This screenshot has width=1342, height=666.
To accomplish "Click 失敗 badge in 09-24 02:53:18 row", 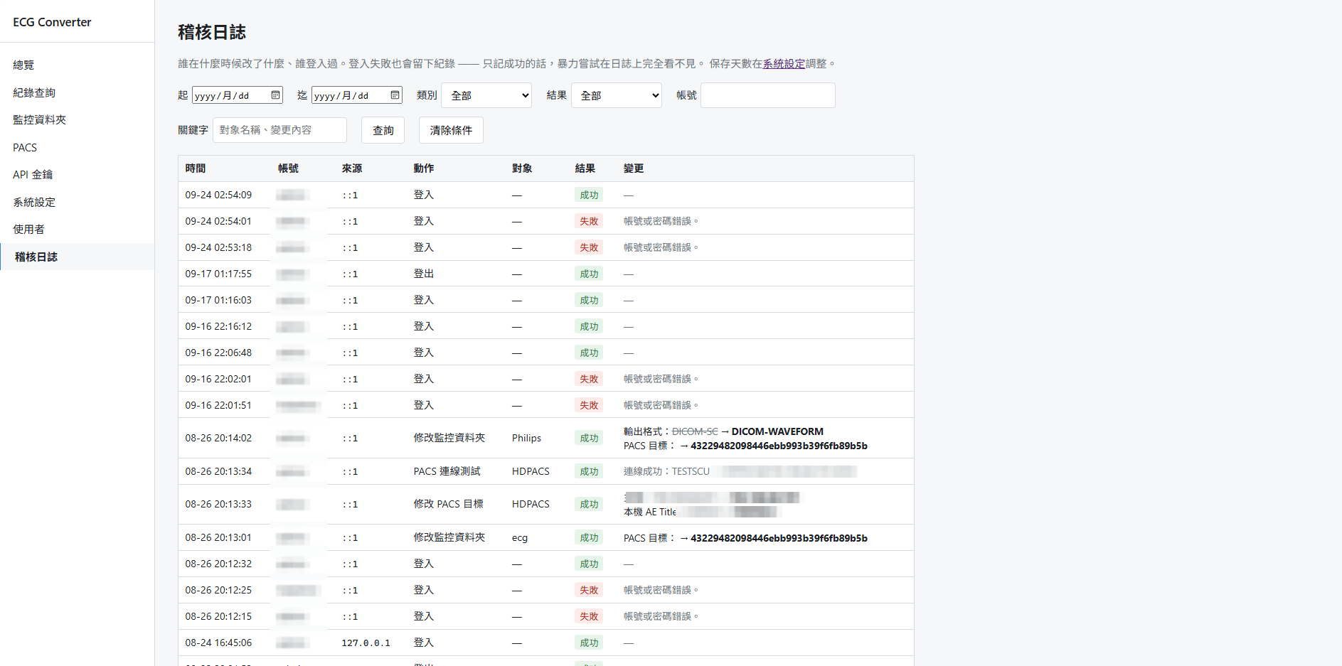I will pyautogui.click(x=589, y=247).
